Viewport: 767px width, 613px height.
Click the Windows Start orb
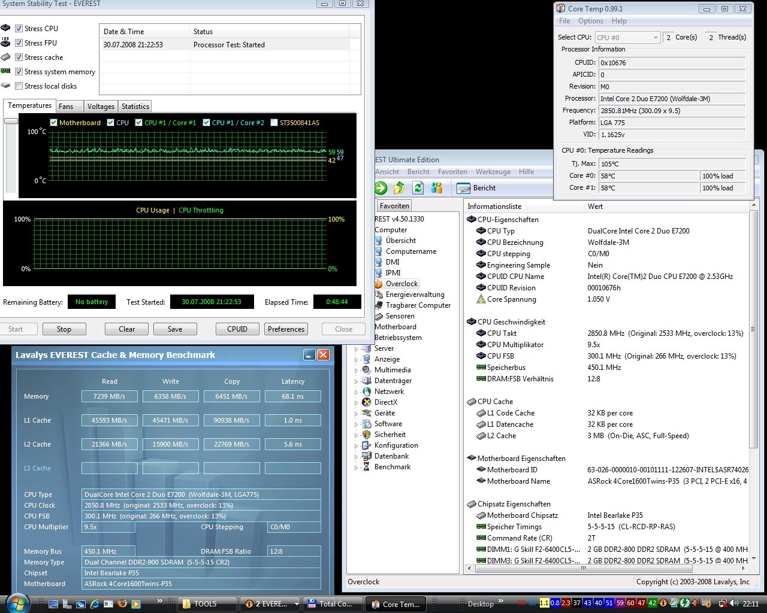(16, 602)
